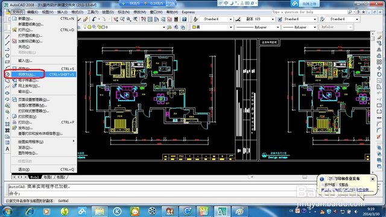Open the 视图(V) menu
The image size is (386, 217).
click(48, 12)
